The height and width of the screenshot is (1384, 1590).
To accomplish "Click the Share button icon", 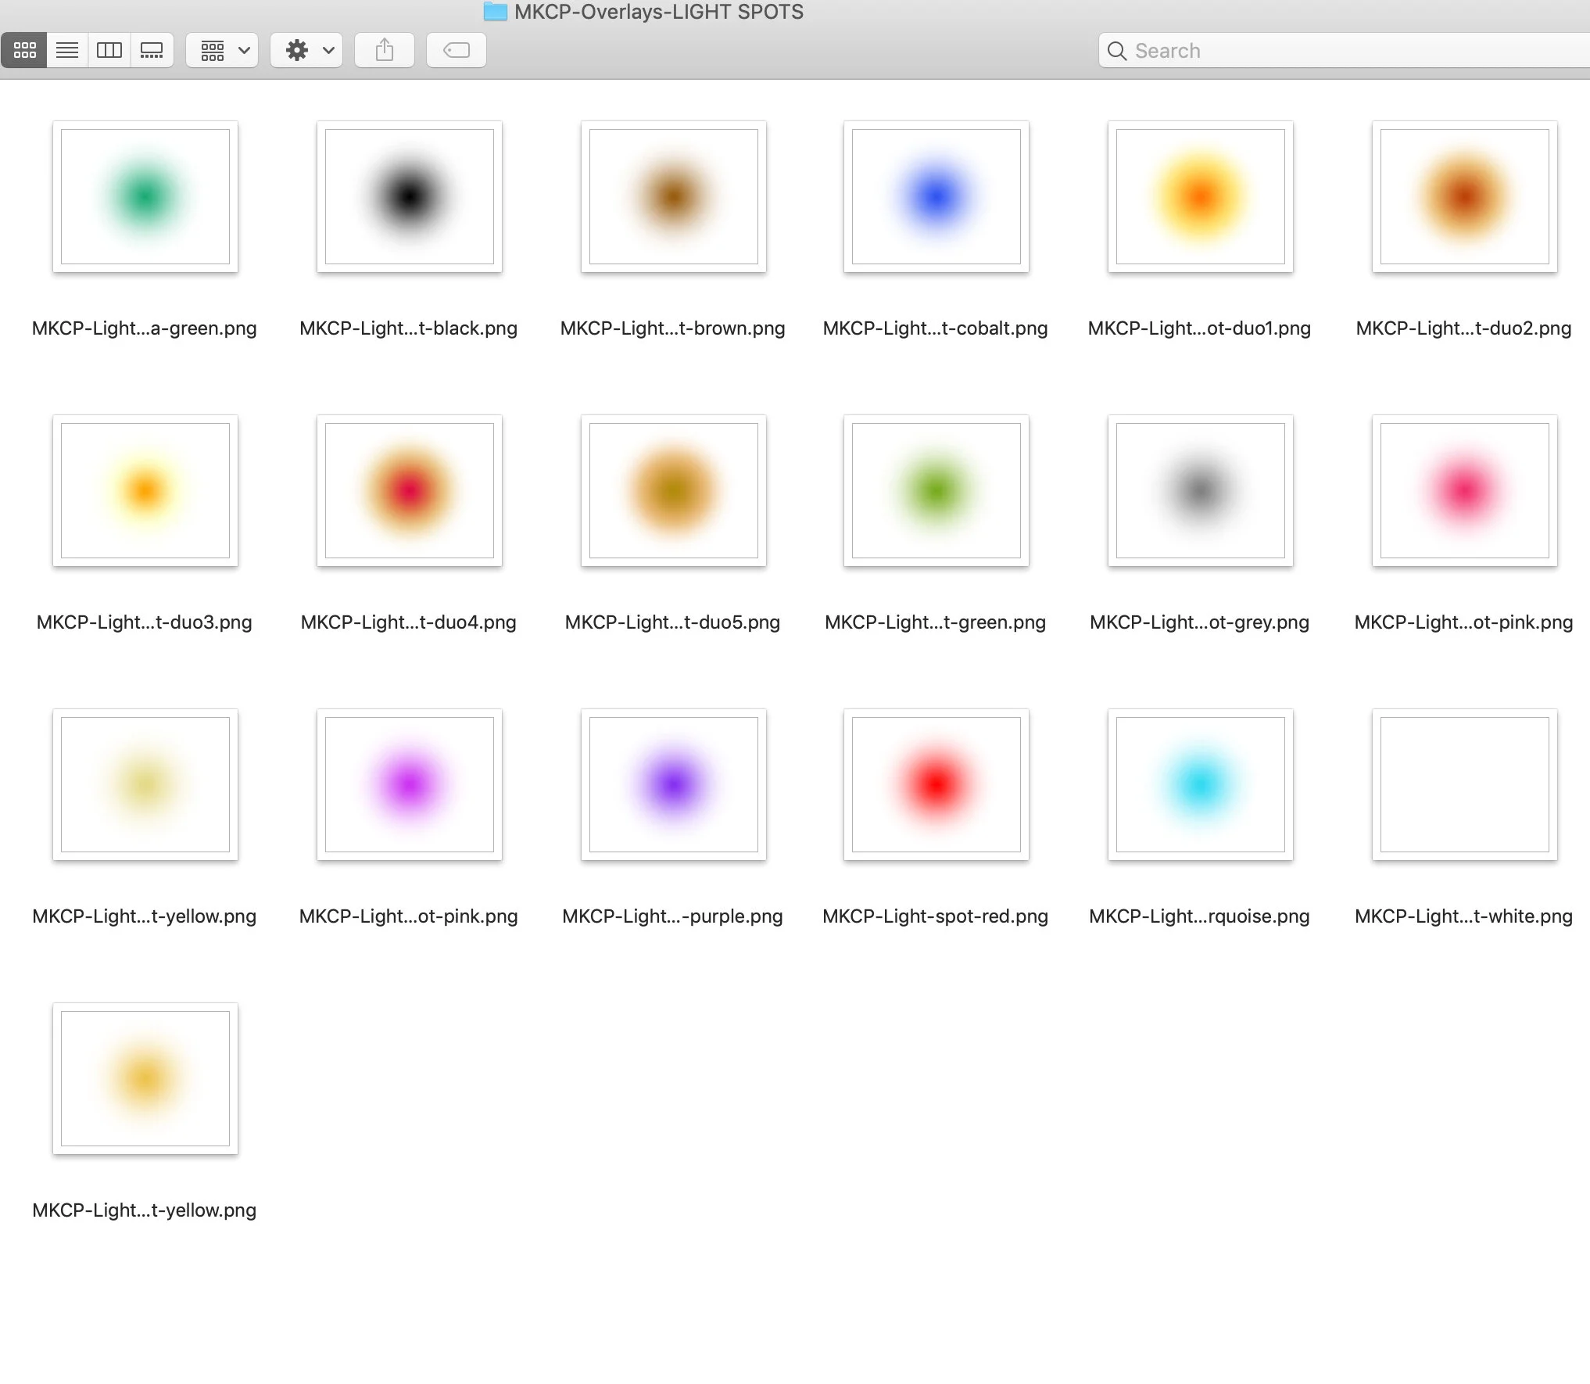I will [384, 51].
